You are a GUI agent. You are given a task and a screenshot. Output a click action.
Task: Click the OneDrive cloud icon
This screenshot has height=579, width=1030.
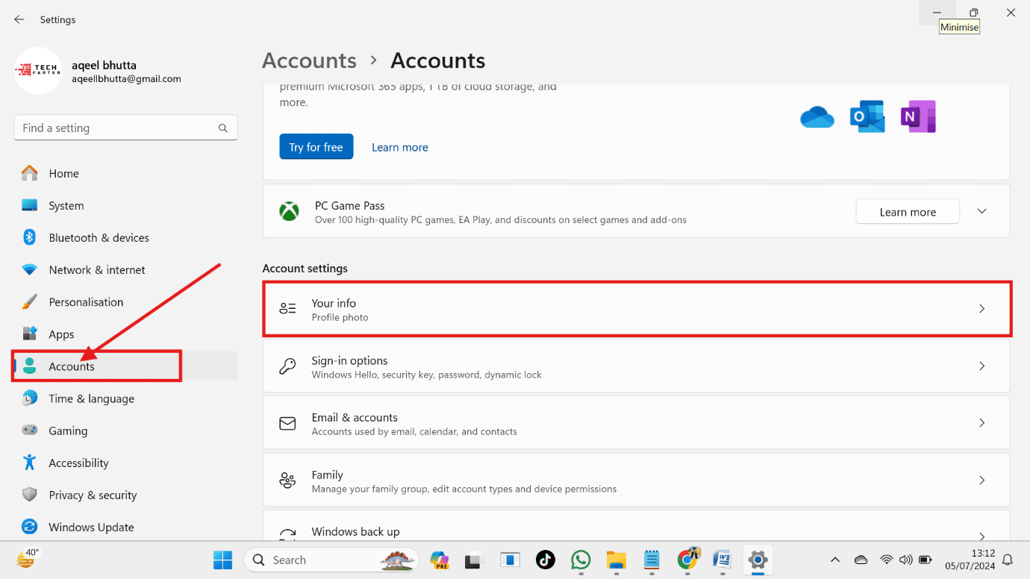coord(817,117)
